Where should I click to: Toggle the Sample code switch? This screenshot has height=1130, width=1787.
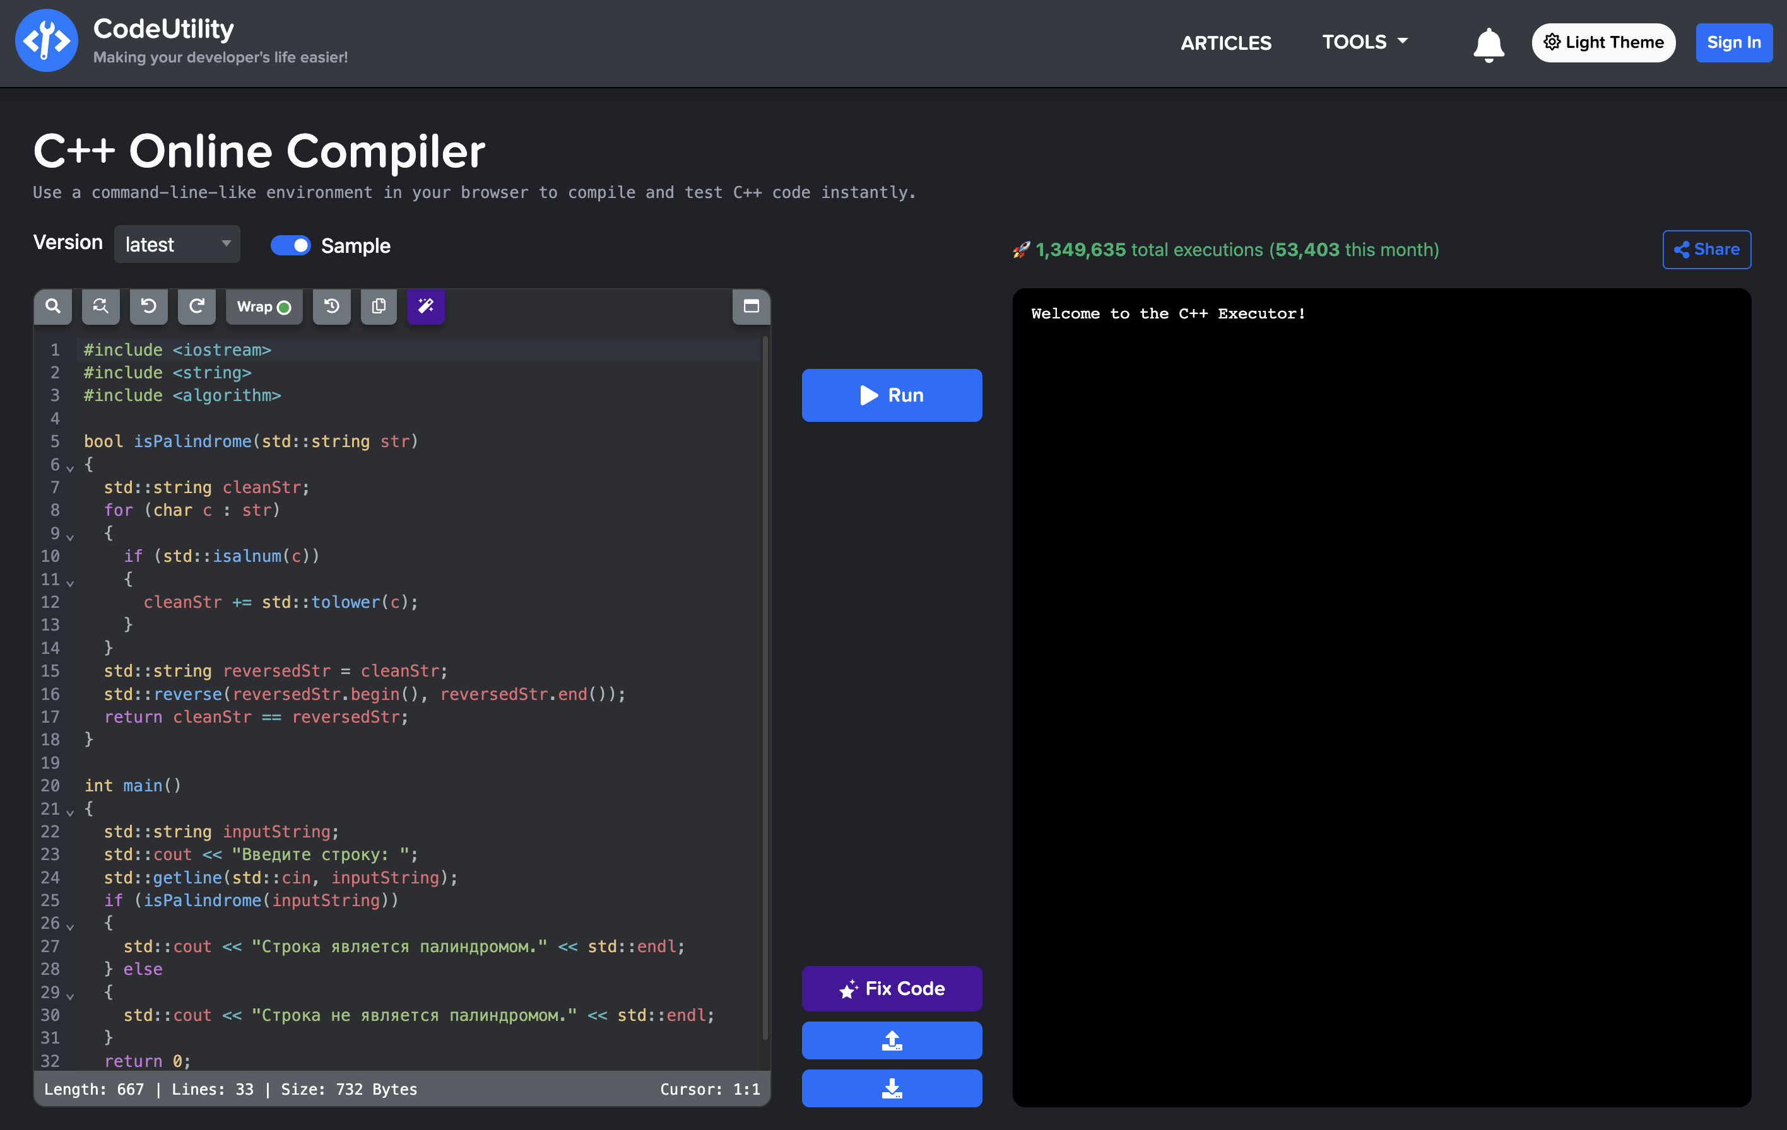point(291,245)
